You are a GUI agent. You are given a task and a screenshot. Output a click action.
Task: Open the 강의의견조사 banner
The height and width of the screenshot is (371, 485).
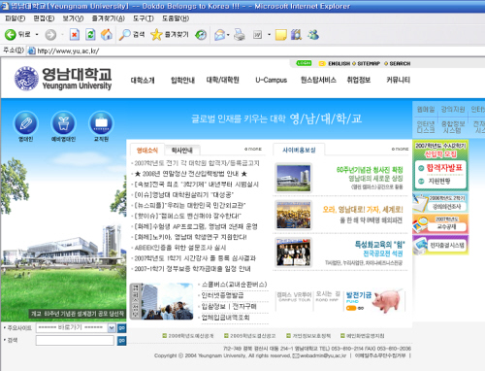(x=440, y=203)
